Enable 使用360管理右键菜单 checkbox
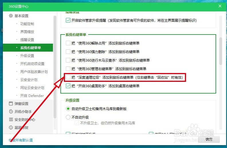Screen dimensions: 227x148 [x=68, y=69]
